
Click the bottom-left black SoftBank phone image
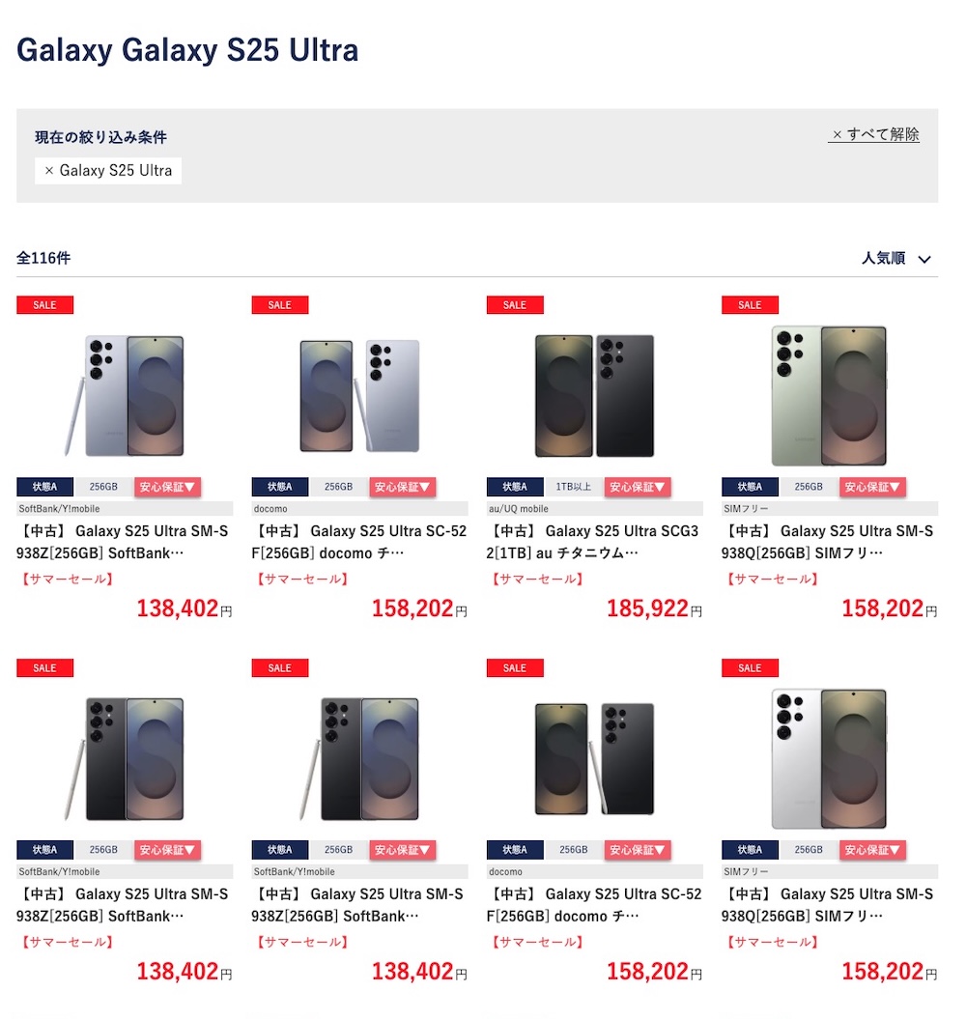(x=125, y=758)
